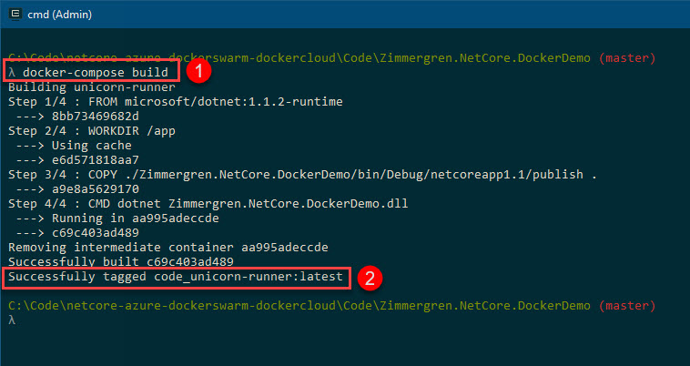Click the hash e6d571818aa7
This screenshot has height=366, width=690.
tap(95, 159)
